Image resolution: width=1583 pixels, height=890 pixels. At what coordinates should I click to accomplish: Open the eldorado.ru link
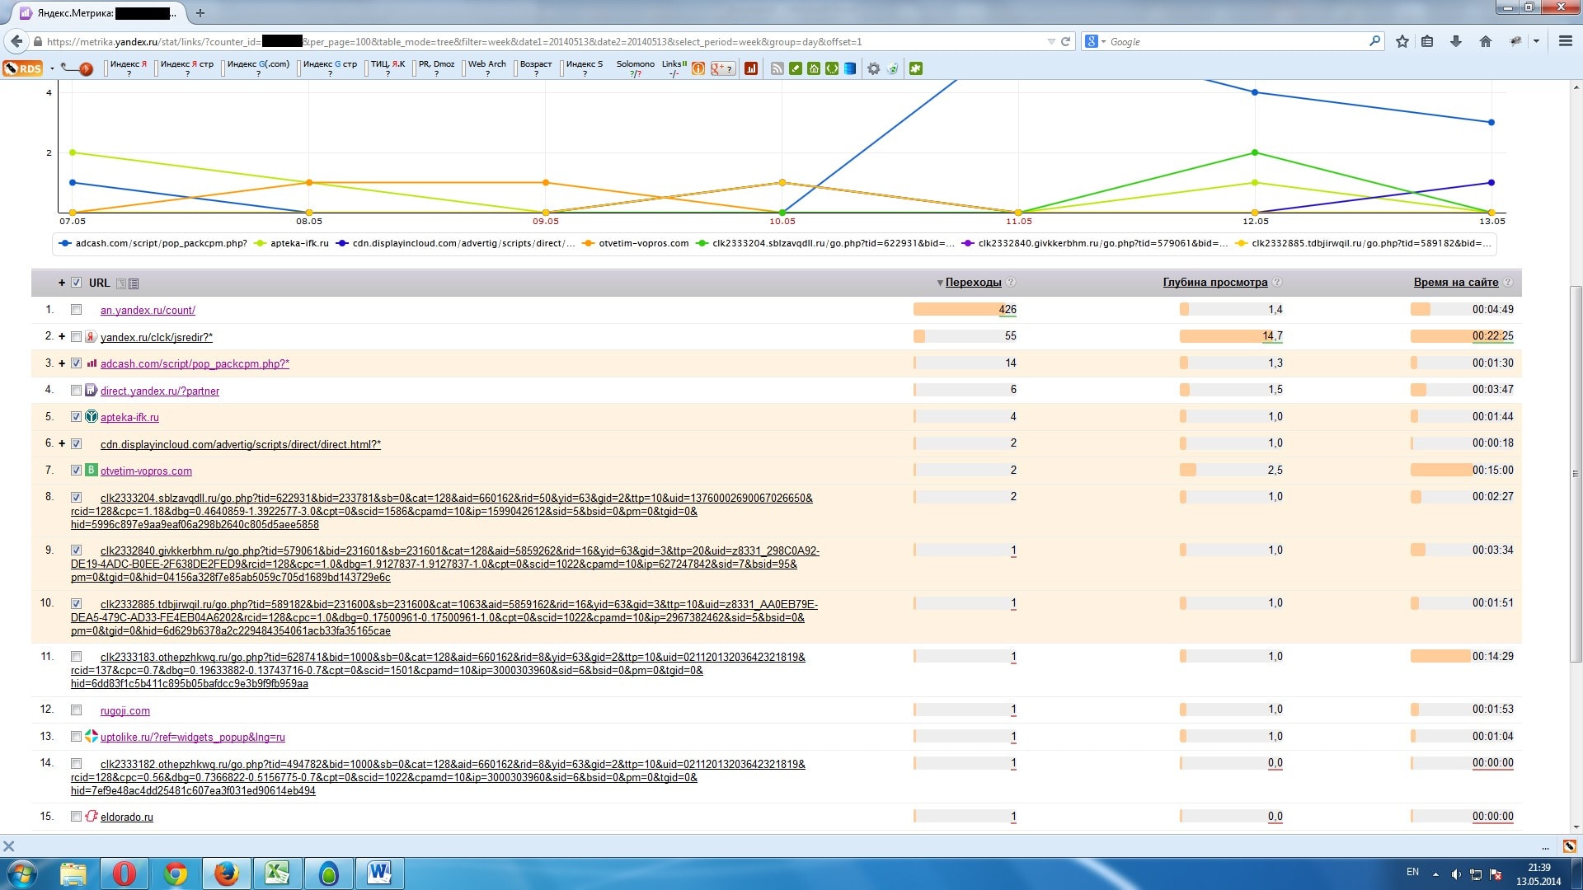pyautogui.click(x=126, y=817)
